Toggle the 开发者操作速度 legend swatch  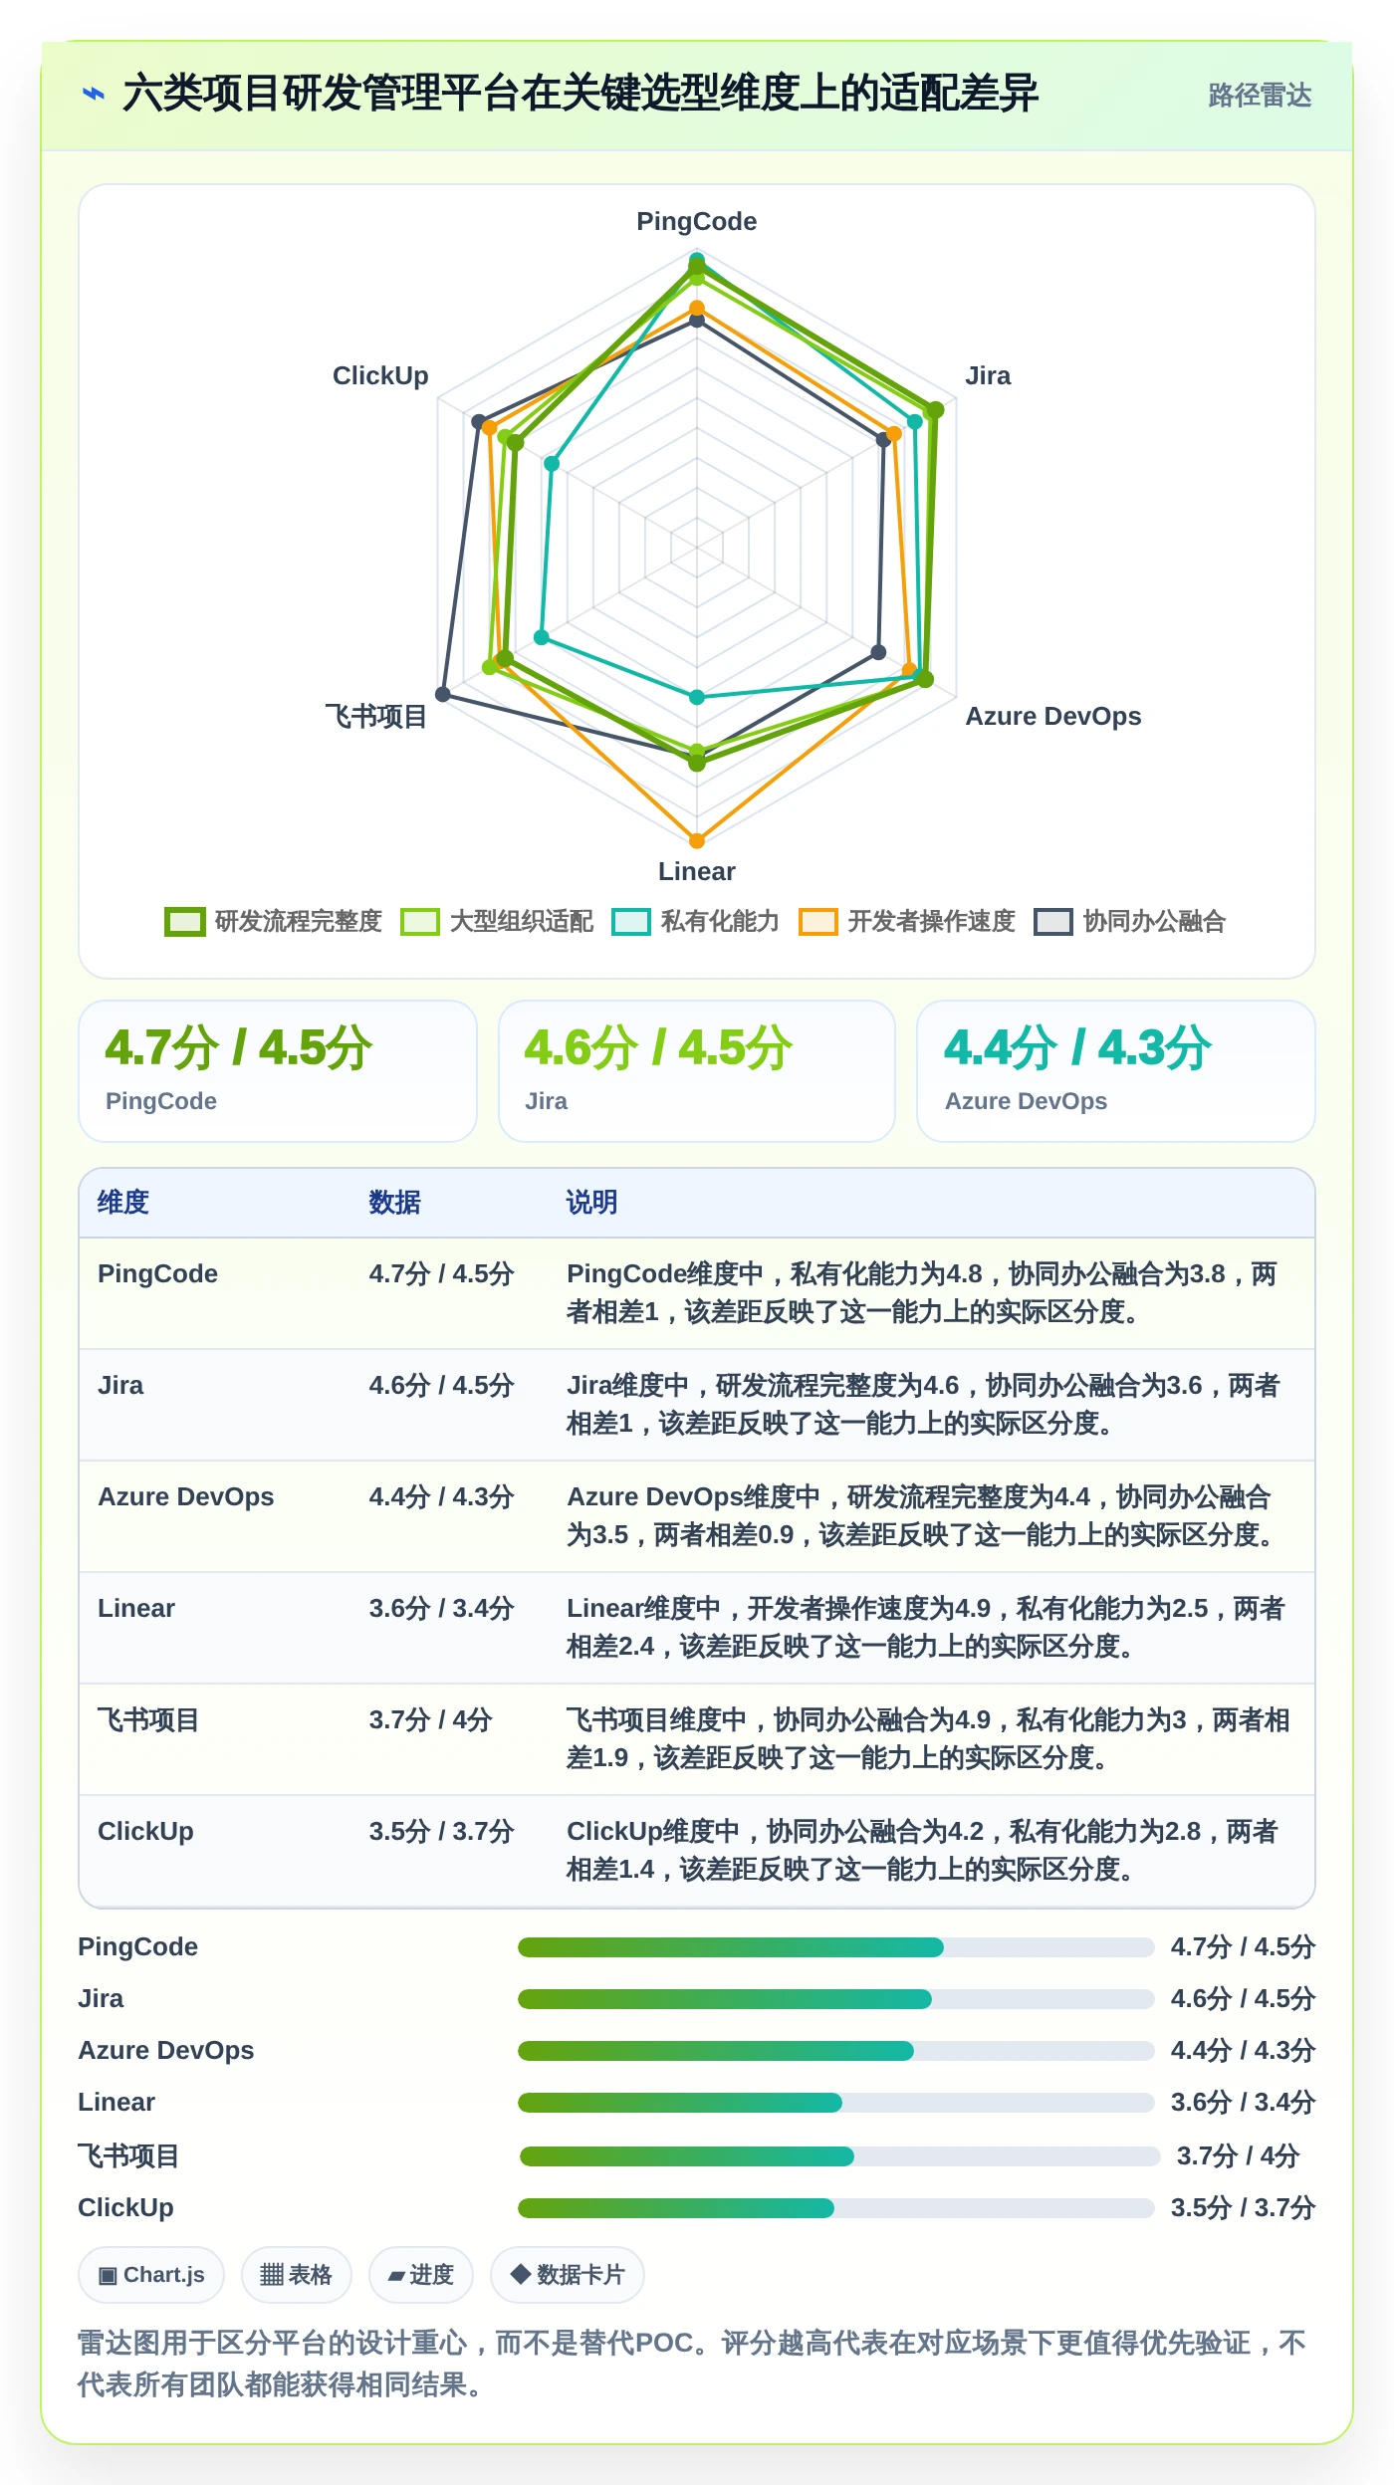click(817, 922)
